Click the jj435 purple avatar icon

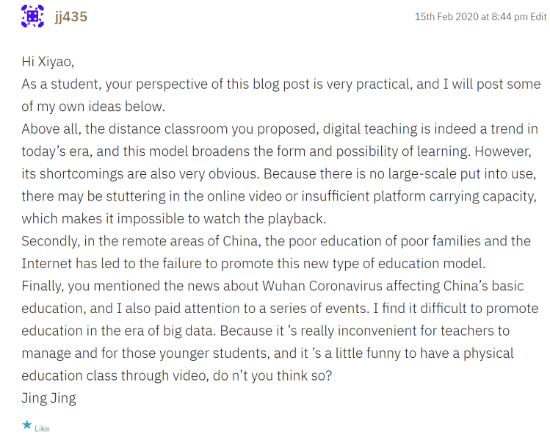tap(32, 16)
